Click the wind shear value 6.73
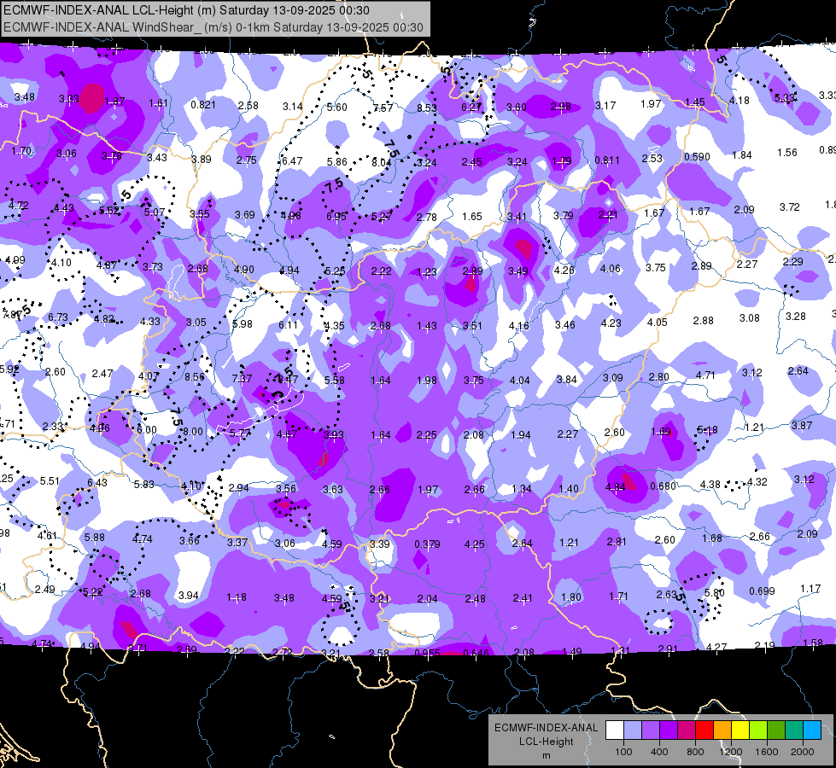 [x=58, y=317]
